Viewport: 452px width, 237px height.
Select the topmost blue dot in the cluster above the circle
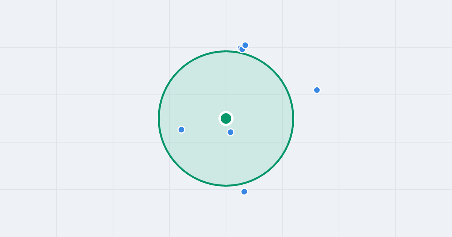245,45
